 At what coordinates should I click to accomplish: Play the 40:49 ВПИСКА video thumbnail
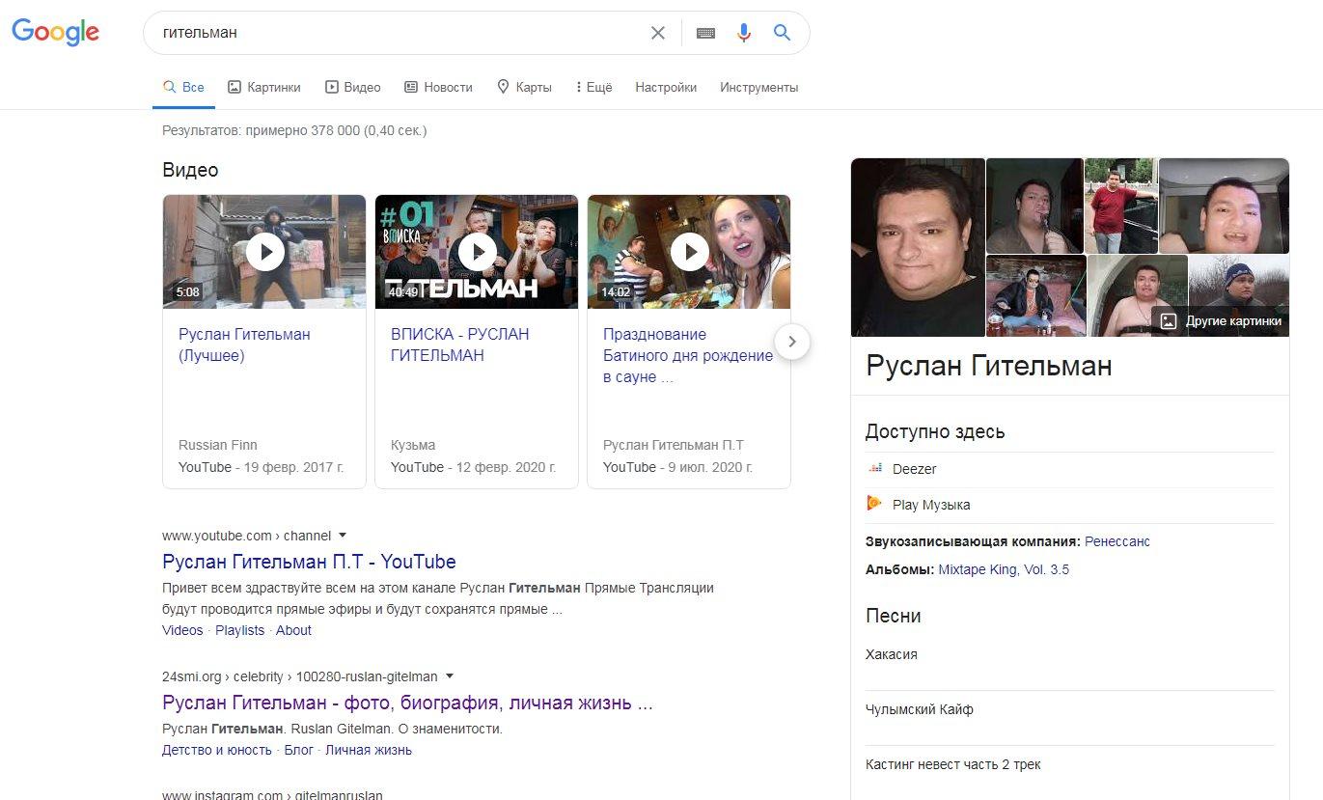pyautogui.click(x=477, y=252)
